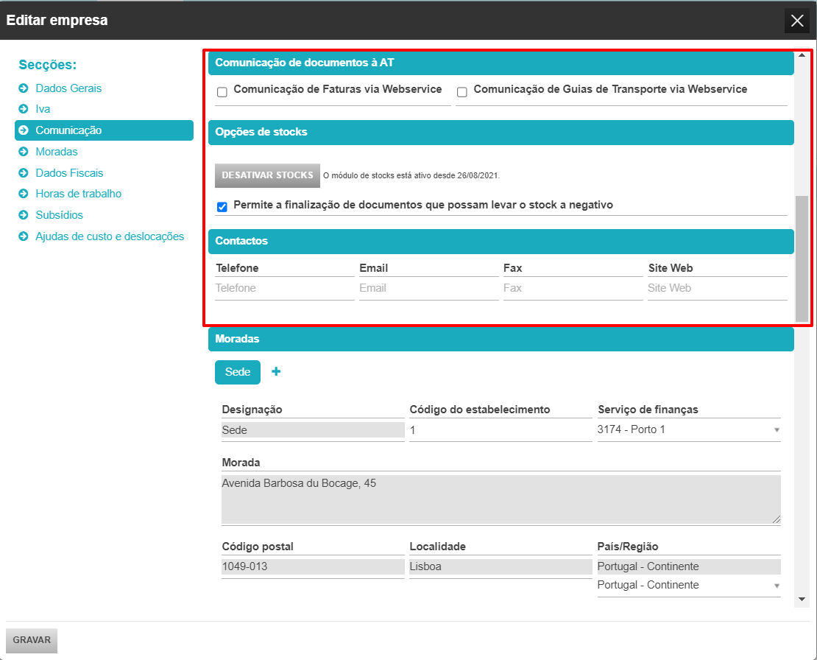The height and width of the screenshot is (660, 817).
Task: Expand the País/Região Portugal - Continente dropdown
Action: [x=689, y=585]
